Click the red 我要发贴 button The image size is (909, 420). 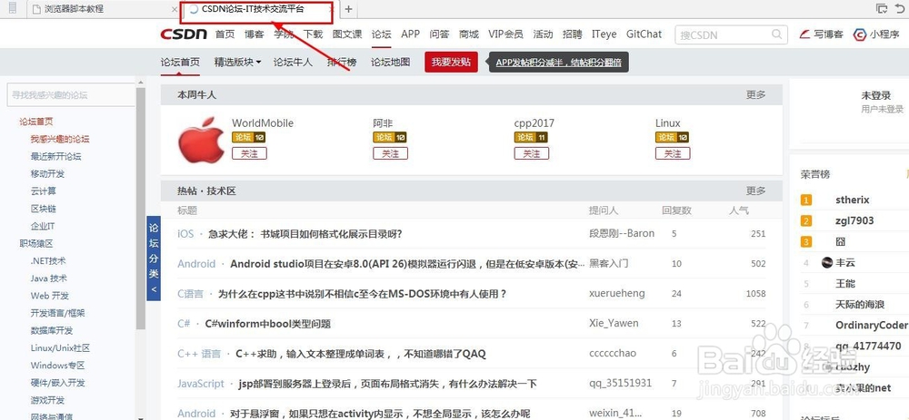pos(451,62)
